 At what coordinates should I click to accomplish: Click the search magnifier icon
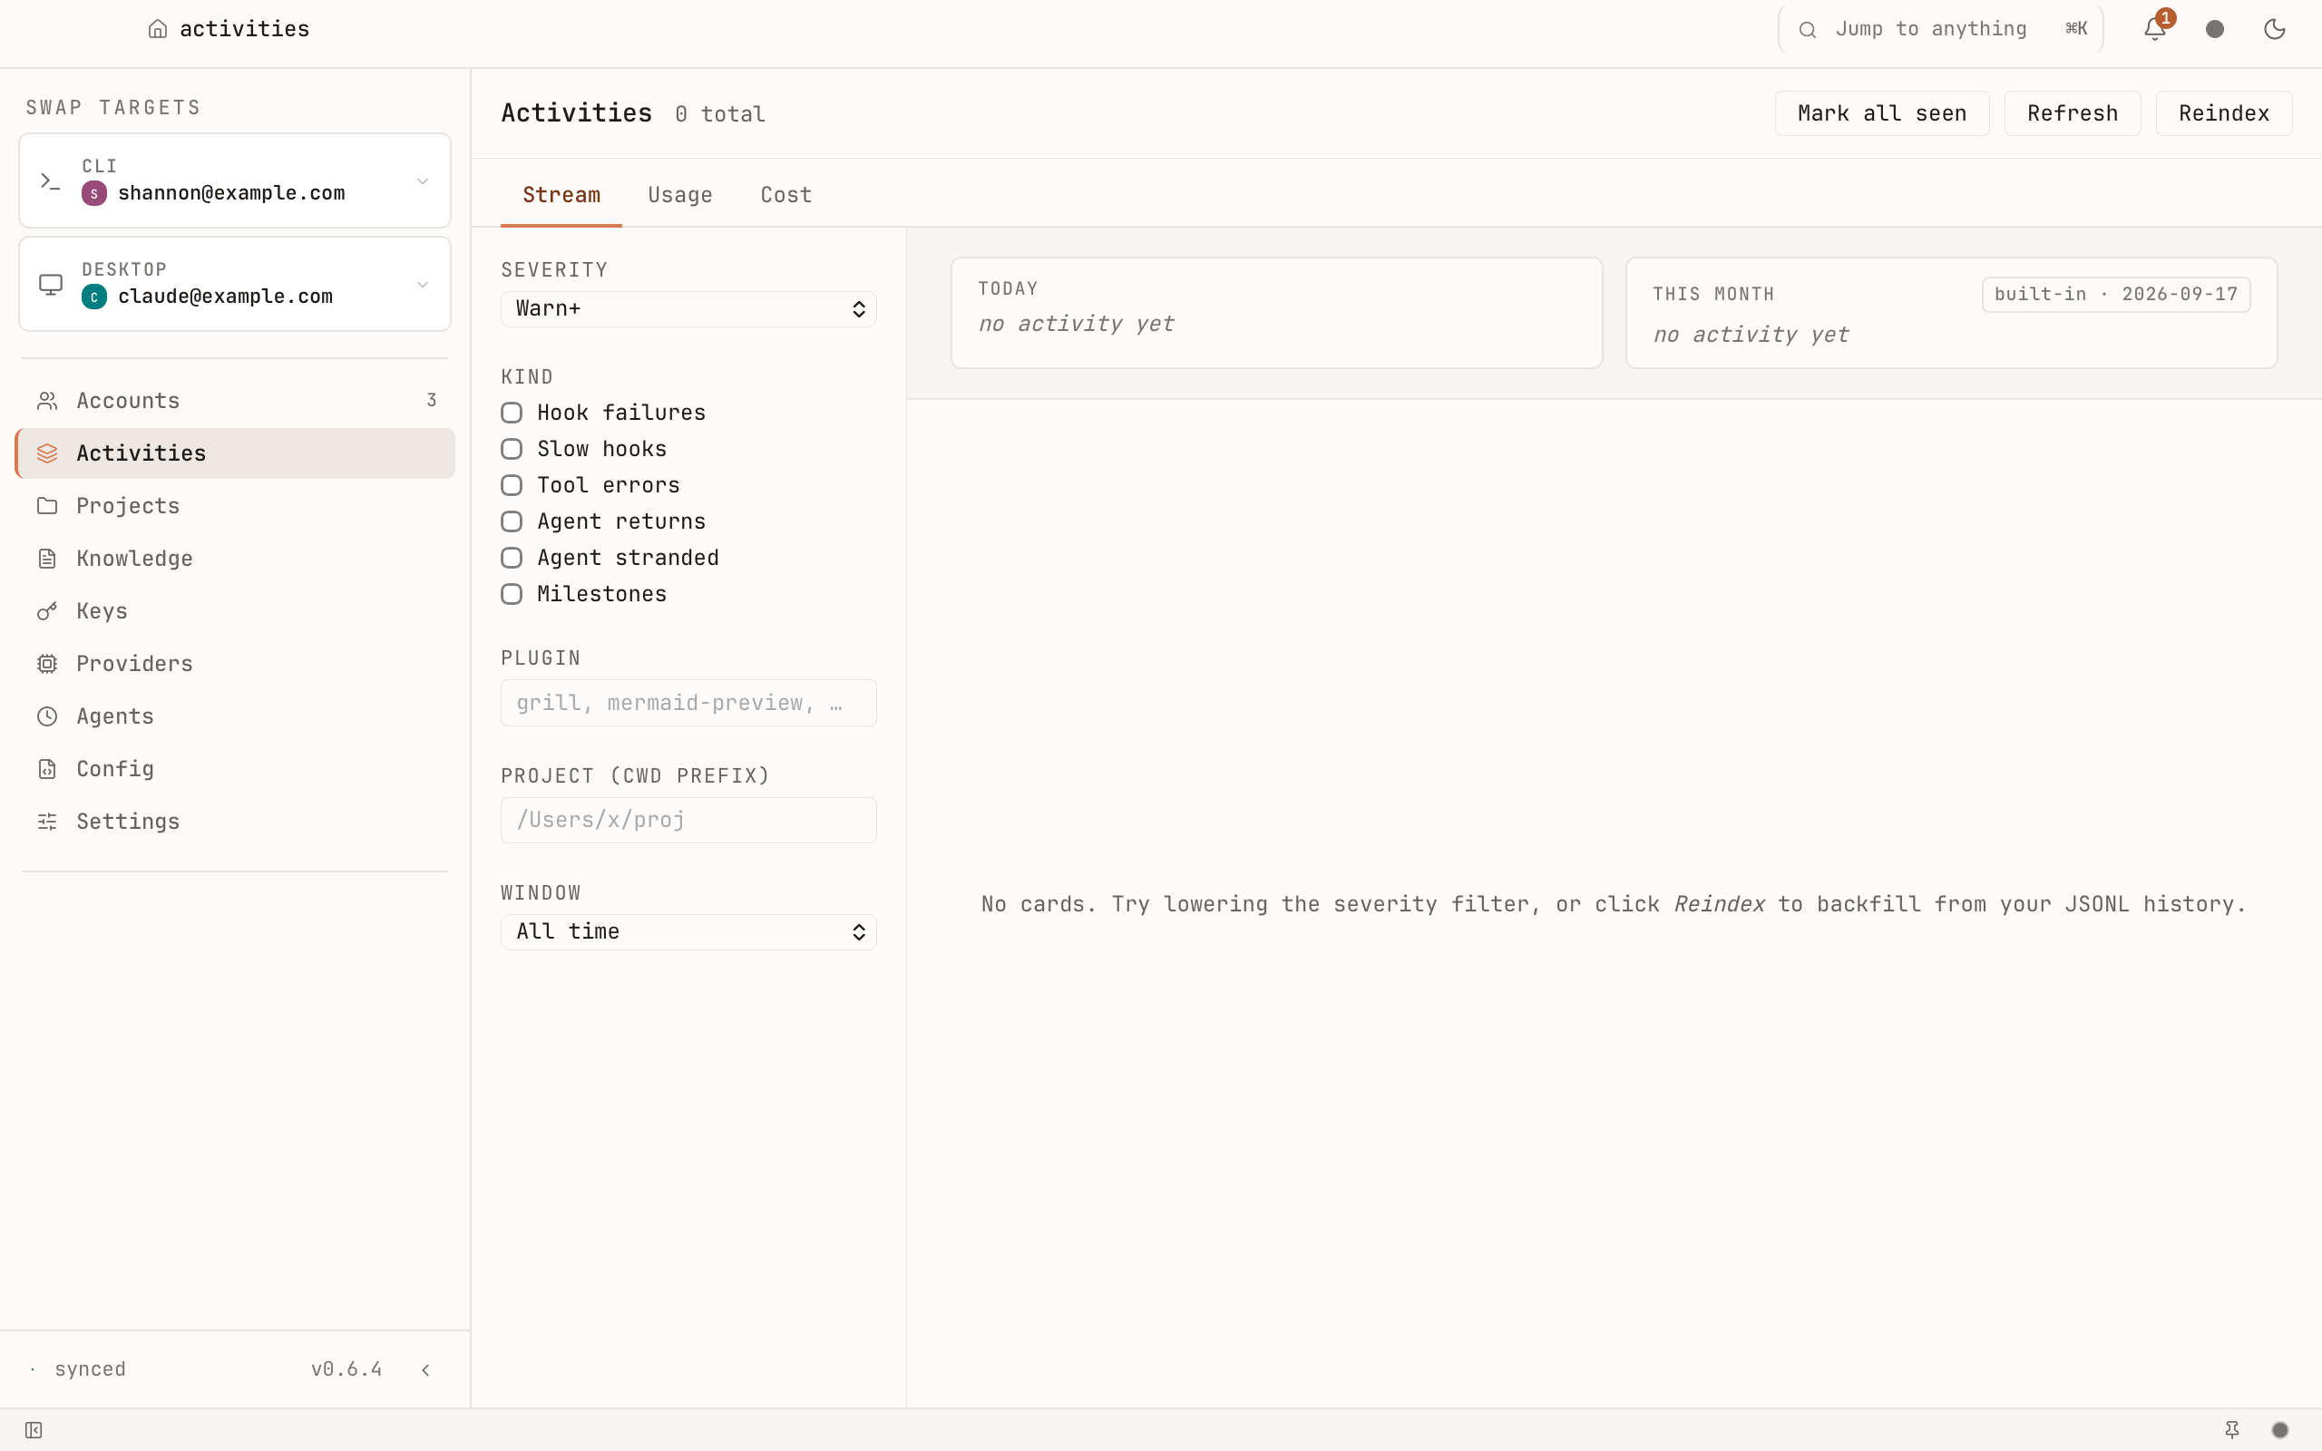(x=1807, y=30)
